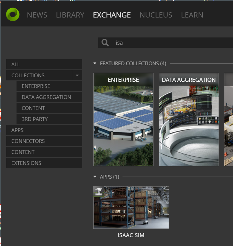Filter by the top-level CONTENT category

pyautogui.click(x=44, y=152)
